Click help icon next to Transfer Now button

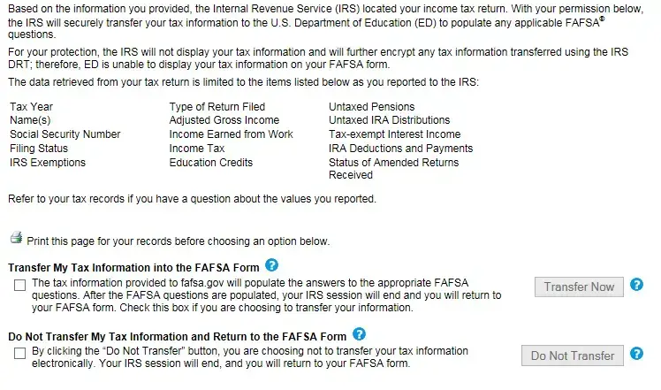(x=636, y=285)
